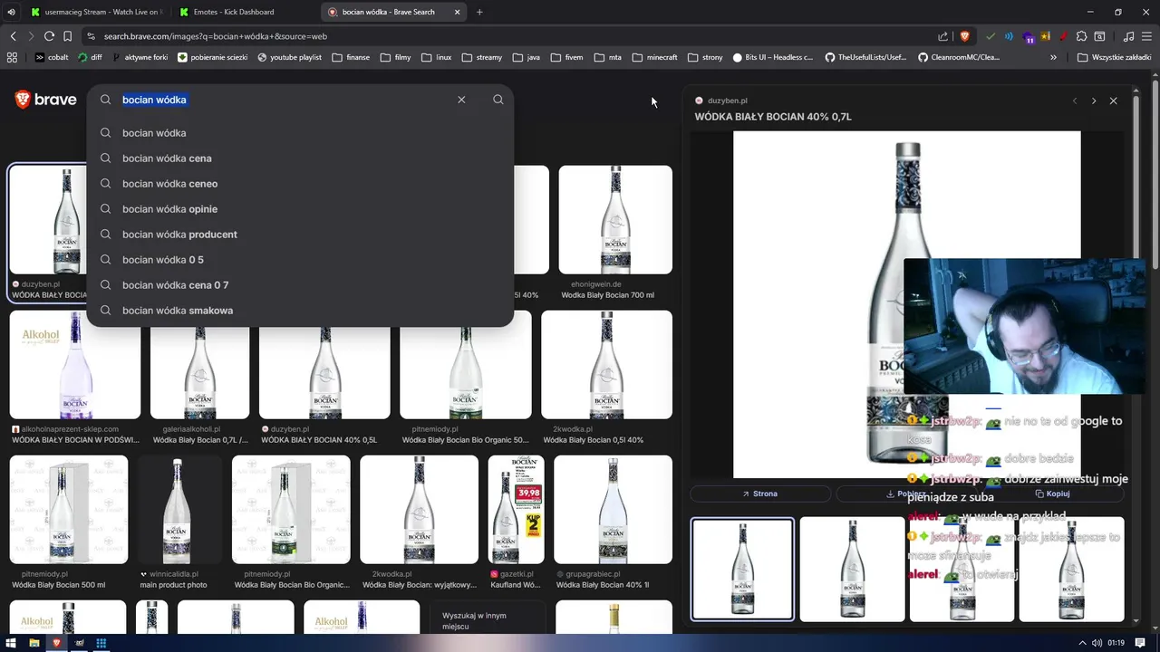
Task: Toggle the browser sidebar panel icon
Action: [x=1099, y=36]
